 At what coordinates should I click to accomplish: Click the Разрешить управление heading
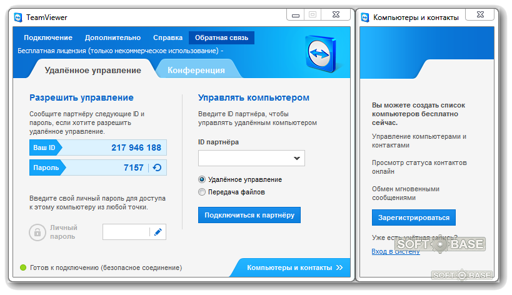coord(81,97)
